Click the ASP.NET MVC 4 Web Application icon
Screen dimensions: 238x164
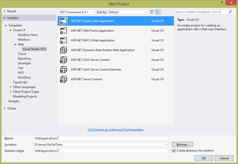(x=64, y=40)
